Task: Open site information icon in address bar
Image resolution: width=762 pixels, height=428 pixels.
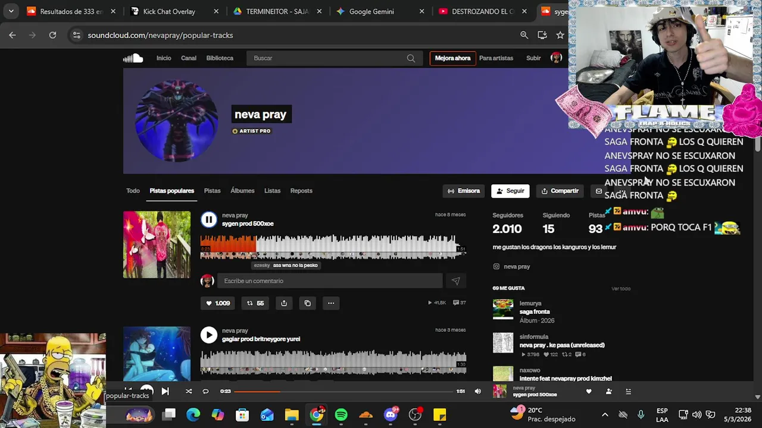Action: point(76,35)
